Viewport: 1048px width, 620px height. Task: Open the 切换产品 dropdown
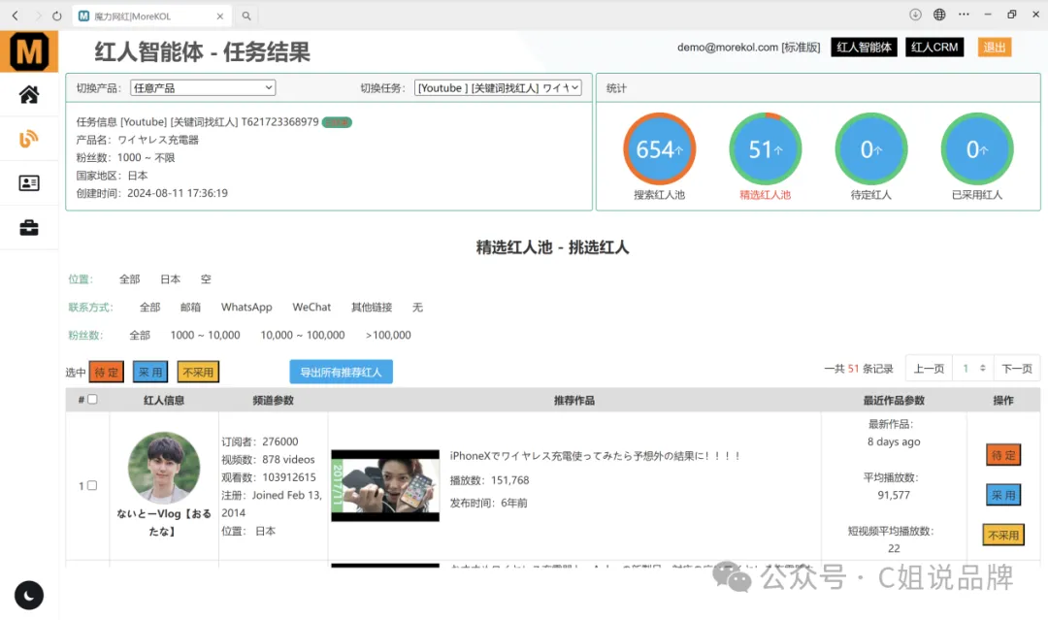pyautogui.click(x=203, y=87)
